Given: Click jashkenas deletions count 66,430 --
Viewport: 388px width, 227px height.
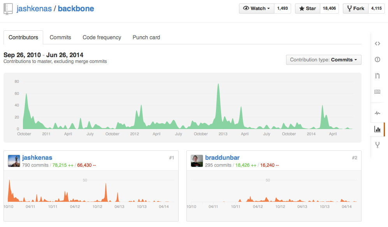Looking at the screenshot, I should point(86,165).
